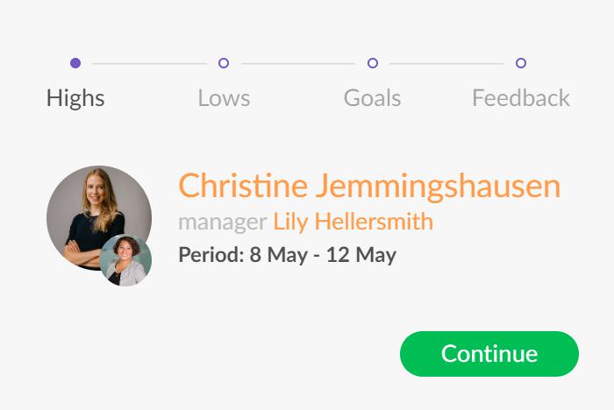Click the "12 May" end date

[x=361, y=255]
